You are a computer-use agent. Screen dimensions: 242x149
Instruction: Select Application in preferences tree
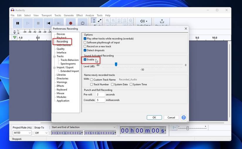click(63, 101)
